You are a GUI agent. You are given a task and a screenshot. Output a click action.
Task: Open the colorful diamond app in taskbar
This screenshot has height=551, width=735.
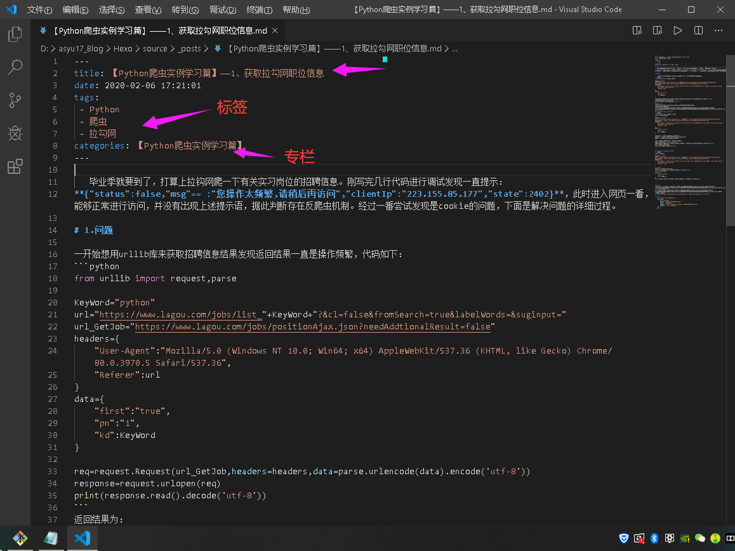click(x=20, y=538)
